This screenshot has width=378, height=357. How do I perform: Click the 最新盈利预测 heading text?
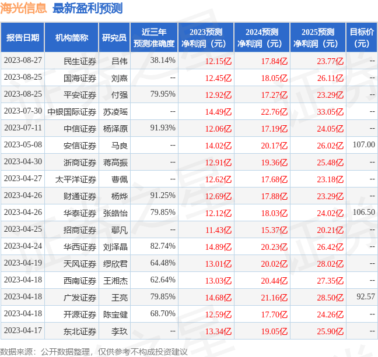pyautogui.click(x=87, y=9)
